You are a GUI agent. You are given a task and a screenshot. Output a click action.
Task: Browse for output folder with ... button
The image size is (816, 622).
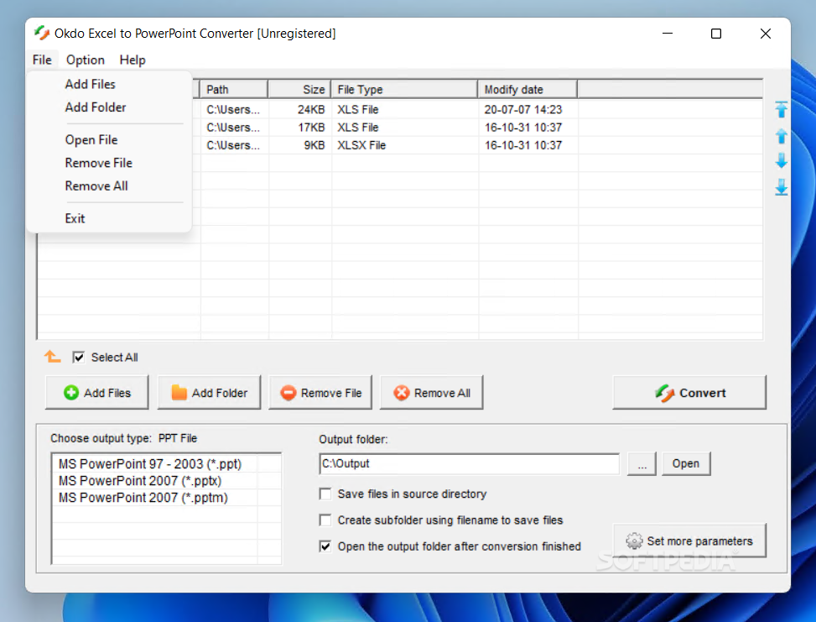click(x=642, y=463)
